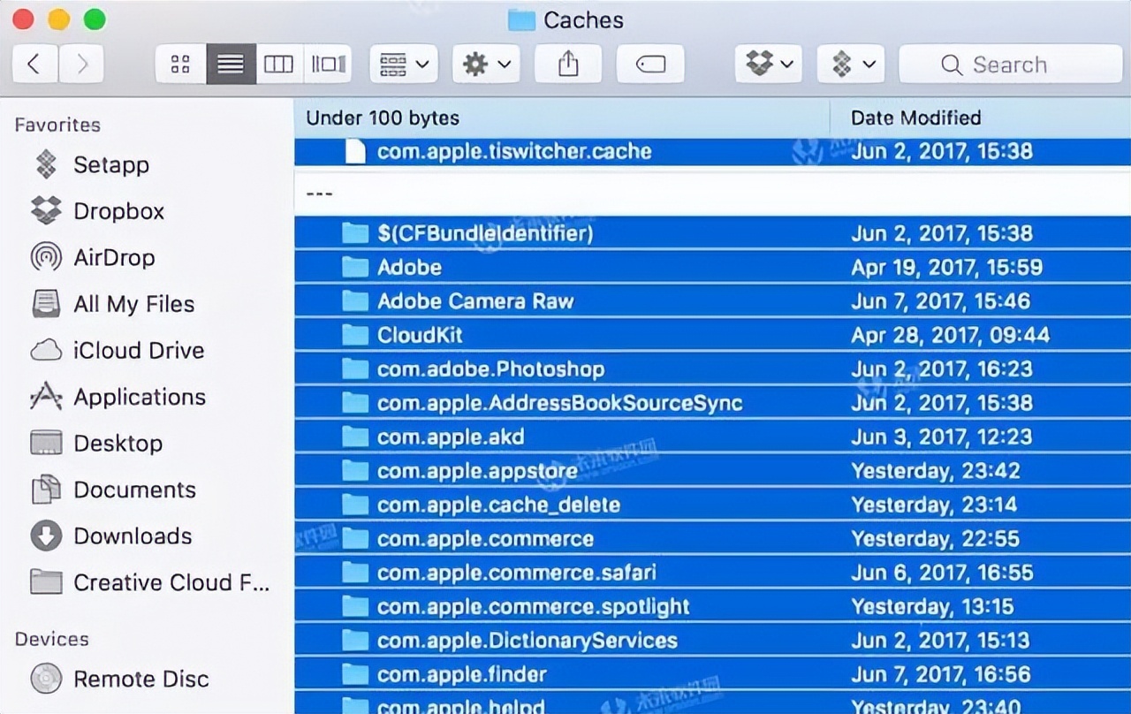Switch to Cover Flow view
Viewport: 1131px width, 714px height.
pos(328,65)
